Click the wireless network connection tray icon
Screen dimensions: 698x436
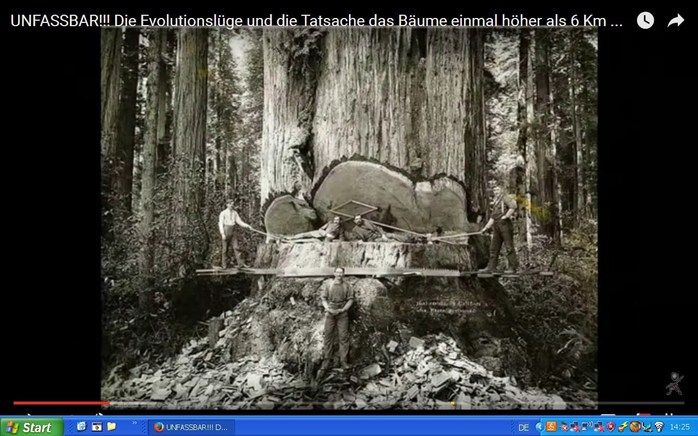tap(587, 427)
